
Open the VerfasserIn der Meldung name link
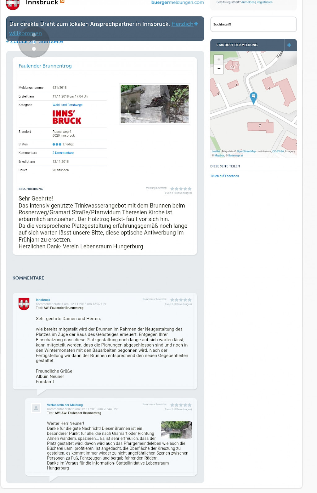tap(65, 405)
